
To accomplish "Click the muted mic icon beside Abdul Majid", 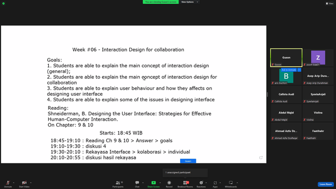I will 273,120.
